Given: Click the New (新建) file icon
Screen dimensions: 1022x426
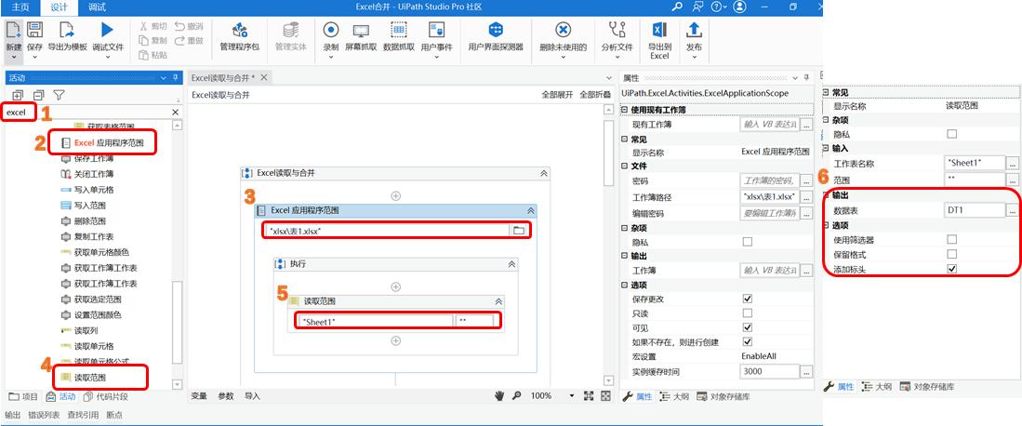Looking at the screenshot, I should coord(14,30).
